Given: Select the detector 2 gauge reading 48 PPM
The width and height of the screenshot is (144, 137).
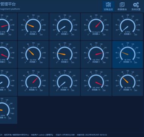Looking at the screenshot, I should click(x=33, y=27).
